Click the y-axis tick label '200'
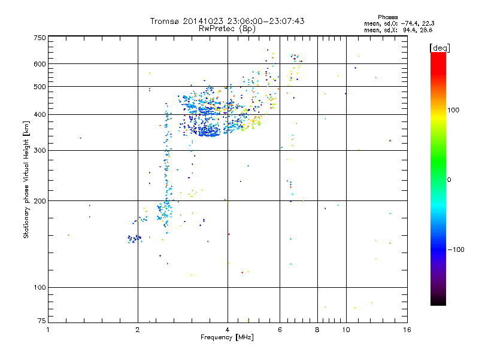This screenshot has width=479, height=359. [x=40, y=201]
